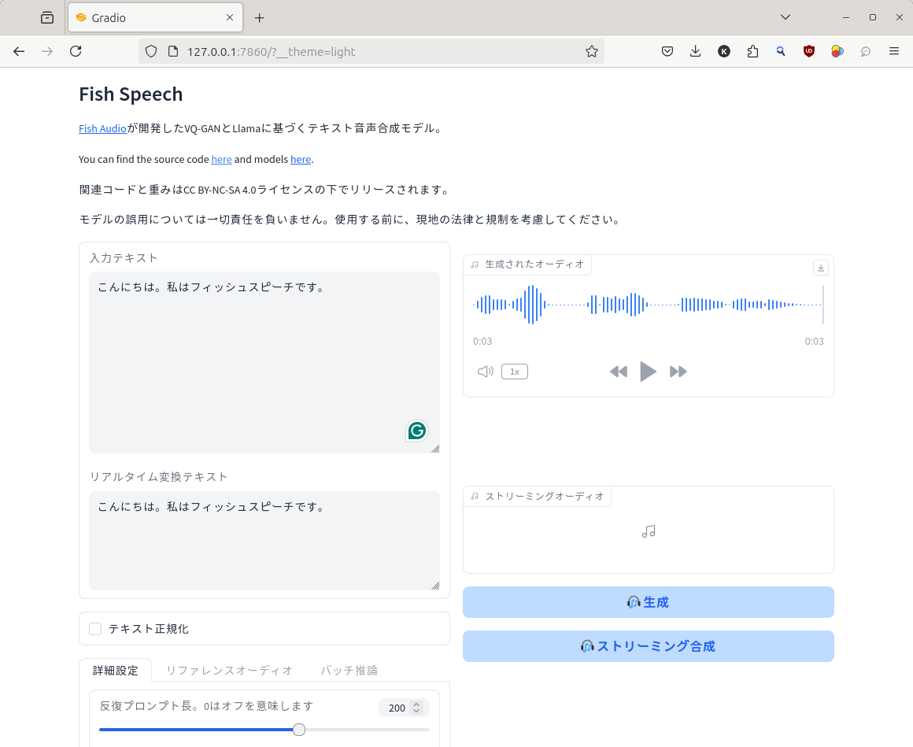Screen dimensions: 913x747
Task: Play the generated audio
Action: pos(648,372)
